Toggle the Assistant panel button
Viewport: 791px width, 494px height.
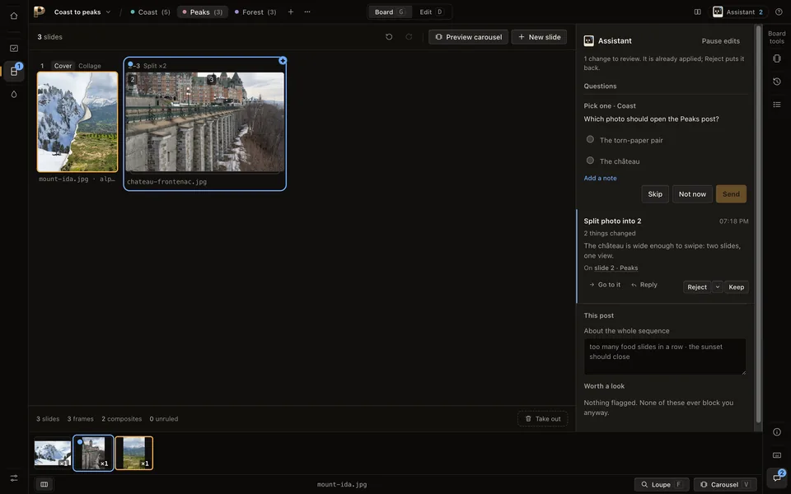[x=738, y=12]
